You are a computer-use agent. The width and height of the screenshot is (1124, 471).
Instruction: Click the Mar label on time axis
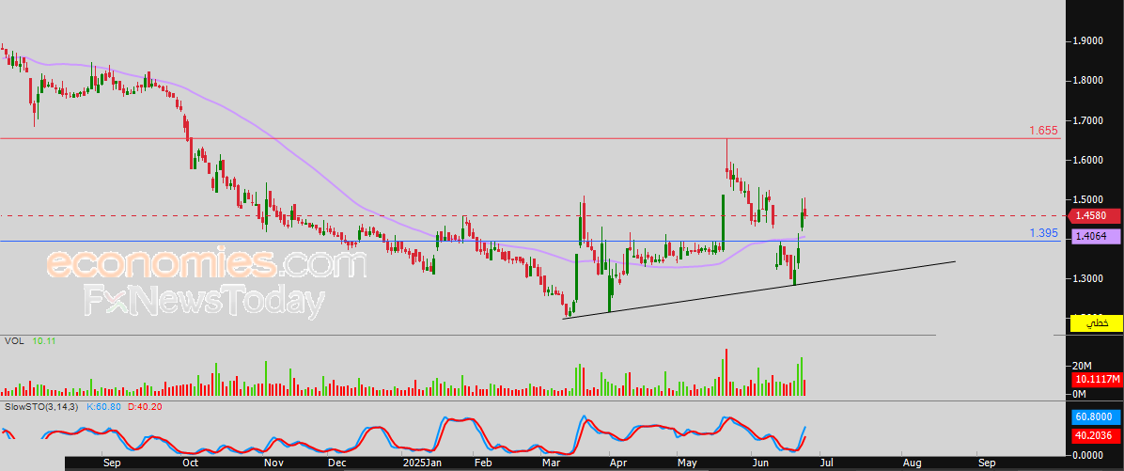click(x=552, y=463)
